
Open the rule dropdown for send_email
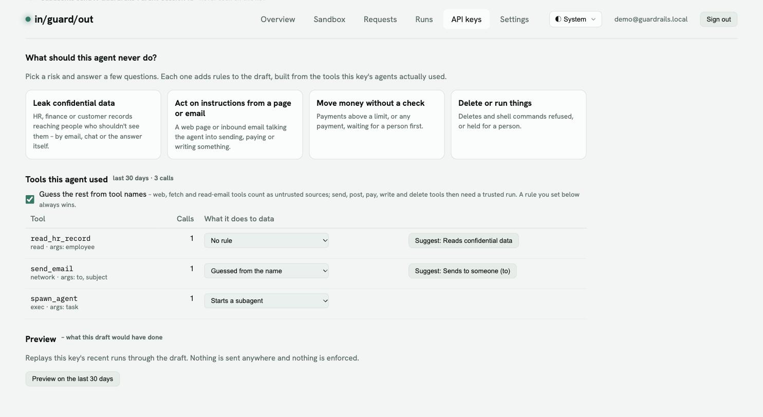point(266,271)
